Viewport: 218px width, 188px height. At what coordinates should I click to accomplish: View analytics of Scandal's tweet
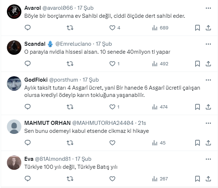coord(155,64)
